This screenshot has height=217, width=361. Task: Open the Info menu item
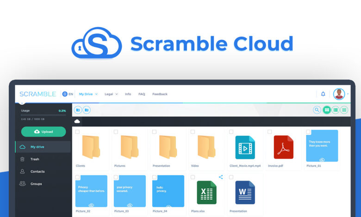click(x=128, y=94)
